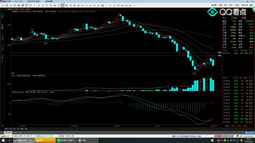Image resolution: width=255 pixels, height=143 pixels.
Task: Open the 系统工具 menu
Action: click(244, 5)
